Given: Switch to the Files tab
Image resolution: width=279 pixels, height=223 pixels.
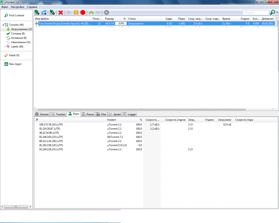Looking at the screenshot, I should (x=102, y=114).
